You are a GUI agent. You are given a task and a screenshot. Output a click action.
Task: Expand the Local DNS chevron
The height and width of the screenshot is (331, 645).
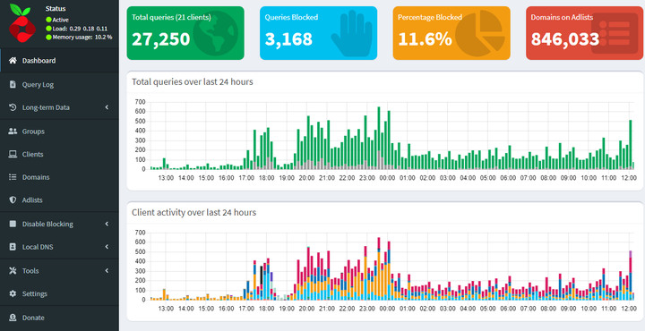point(107,247)
